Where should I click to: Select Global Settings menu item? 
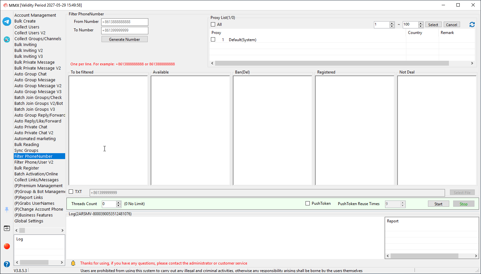tap(29, 221)
